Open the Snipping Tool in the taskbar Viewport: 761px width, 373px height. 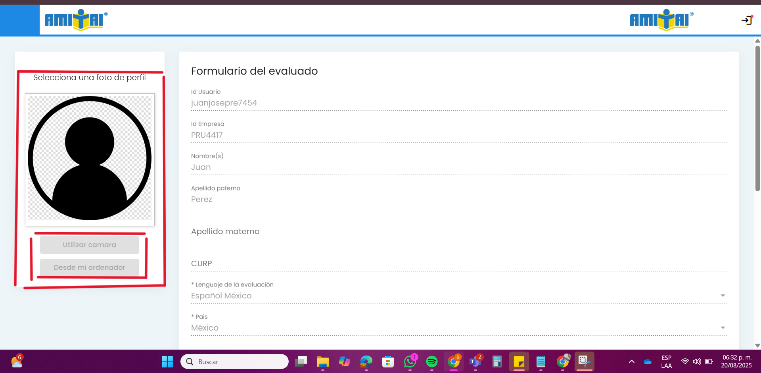point(584,361)
